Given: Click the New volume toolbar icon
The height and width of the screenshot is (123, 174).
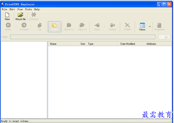Looking at the screenshot, I should pos(7,15).
